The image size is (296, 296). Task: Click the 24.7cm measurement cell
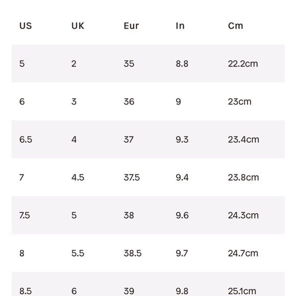coord(243,253)
